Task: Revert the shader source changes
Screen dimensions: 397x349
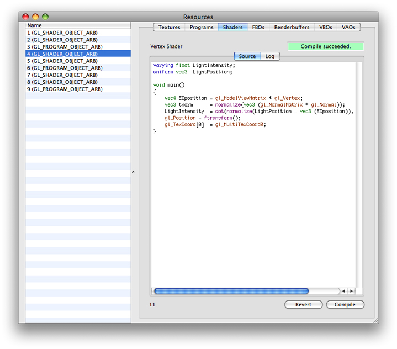Action: (x=303, y=305)
